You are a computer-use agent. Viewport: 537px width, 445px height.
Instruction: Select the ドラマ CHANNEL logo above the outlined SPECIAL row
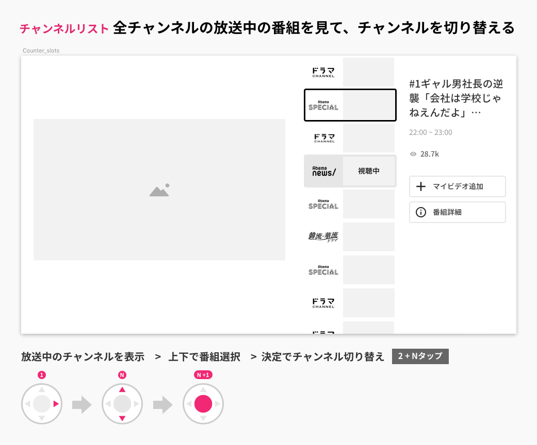tap(323, 72)
